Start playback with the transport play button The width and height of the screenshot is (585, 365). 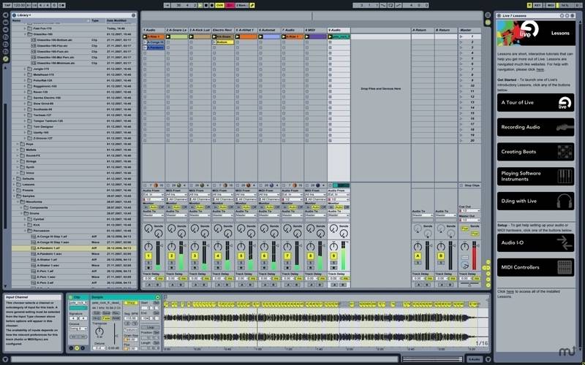click(200, 5)
